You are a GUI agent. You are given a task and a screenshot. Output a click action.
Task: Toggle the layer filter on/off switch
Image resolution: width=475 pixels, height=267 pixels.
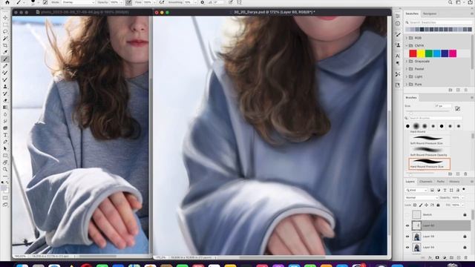click(464, 190)
